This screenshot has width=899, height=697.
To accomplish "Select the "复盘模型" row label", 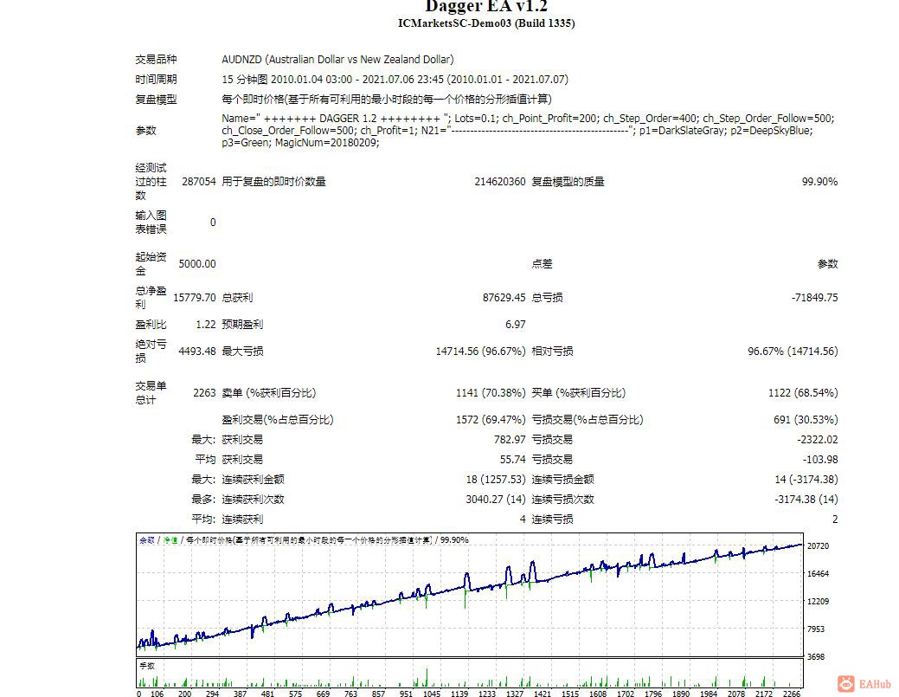I will click(156, 100).
